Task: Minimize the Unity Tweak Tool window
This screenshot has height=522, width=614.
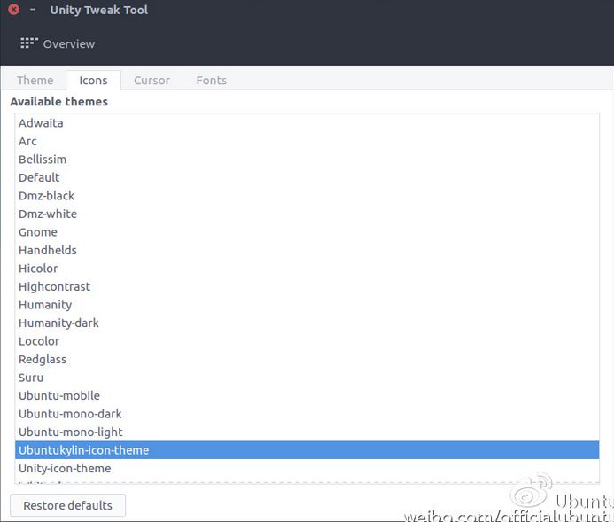Action: point(33,10)
